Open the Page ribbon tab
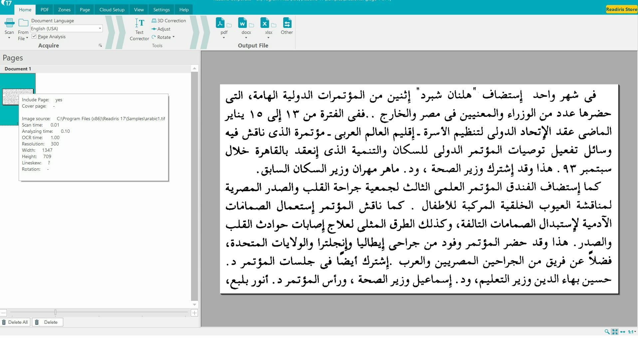 (x=85, y=10)
